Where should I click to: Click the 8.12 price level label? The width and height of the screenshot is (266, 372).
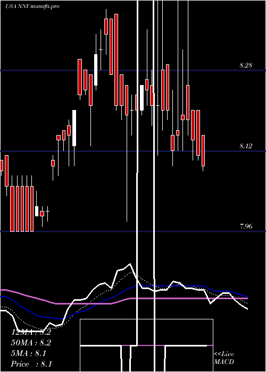pyautogui.click(x=246, y=146)
